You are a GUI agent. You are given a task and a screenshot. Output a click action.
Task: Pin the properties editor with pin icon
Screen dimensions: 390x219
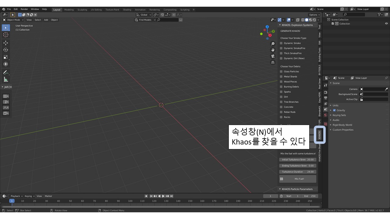point(386,78)
